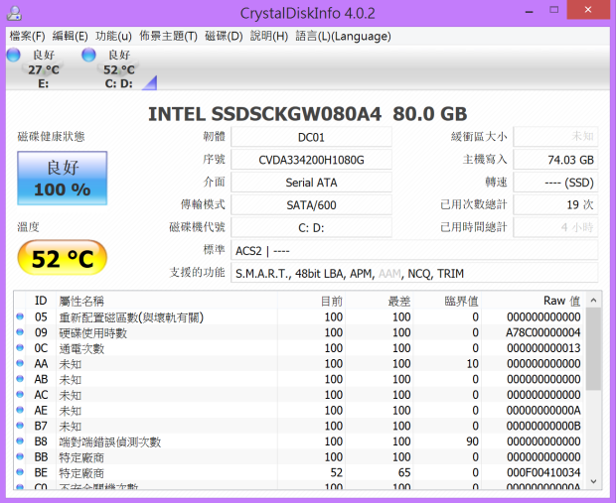Click interface field showing Serial ATA
The height and width of the screenshot is (503, 616).
tap(311, 183)
